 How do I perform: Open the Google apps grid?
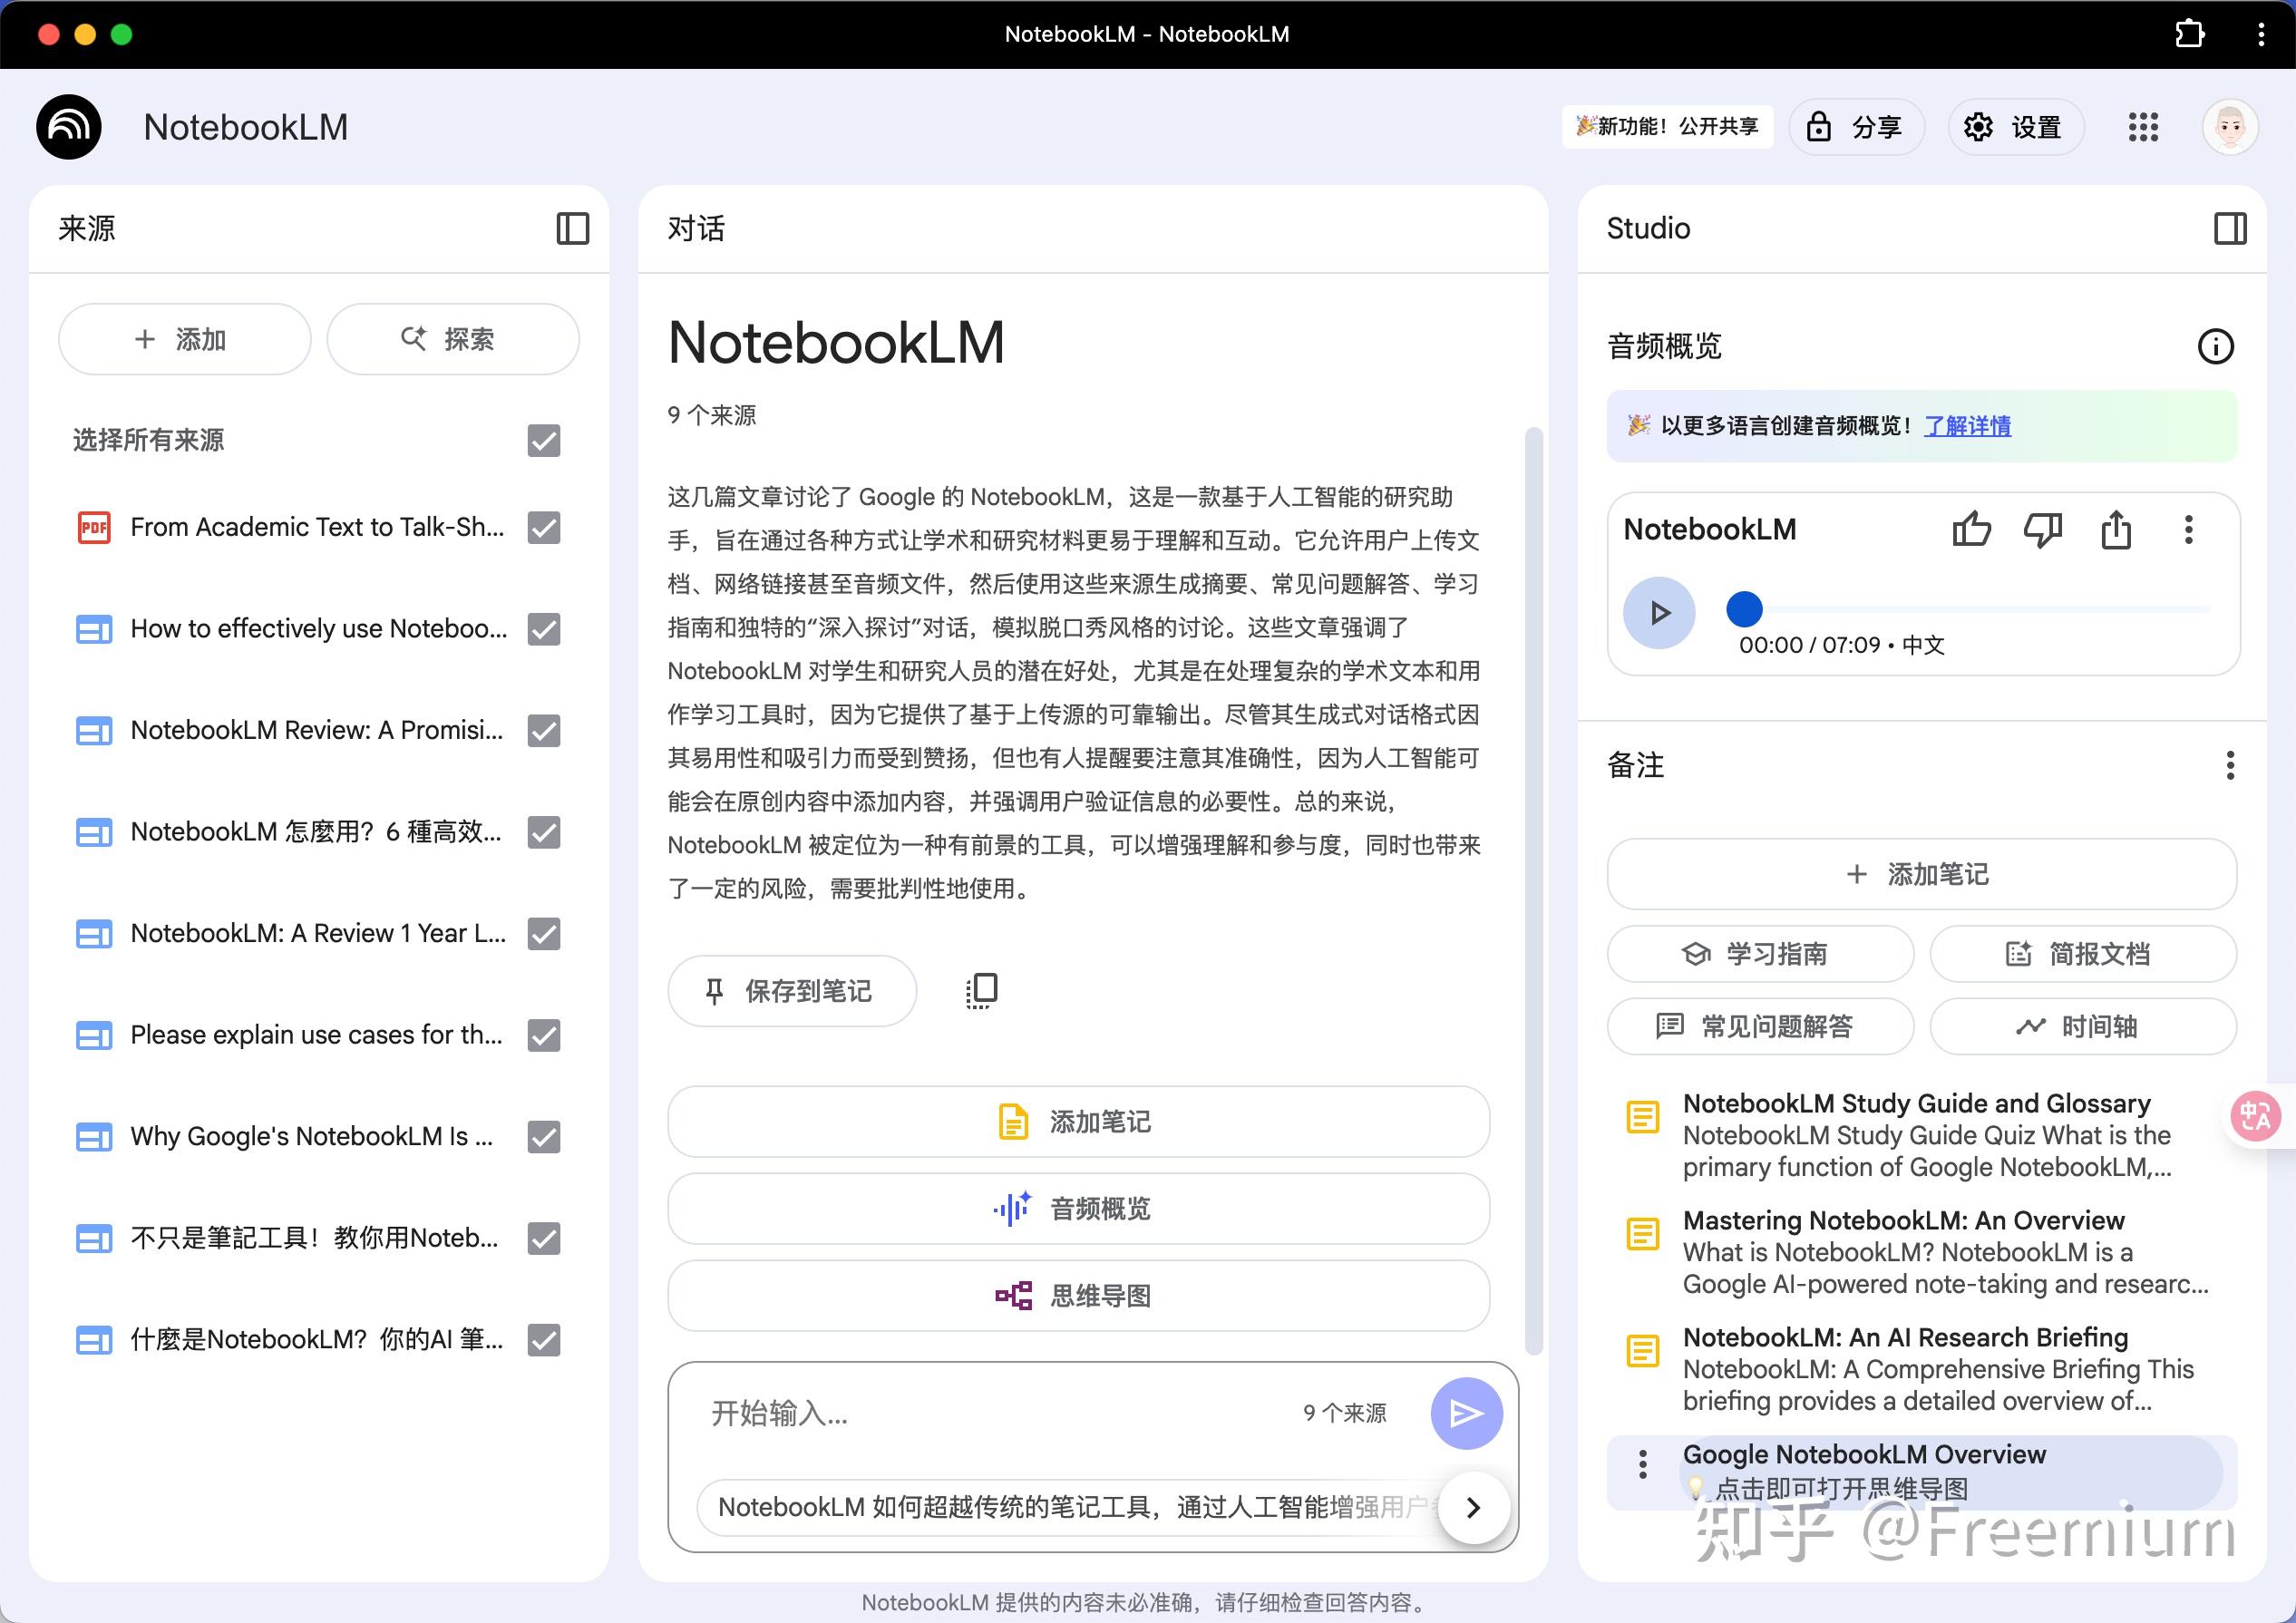click(2143, 127)
